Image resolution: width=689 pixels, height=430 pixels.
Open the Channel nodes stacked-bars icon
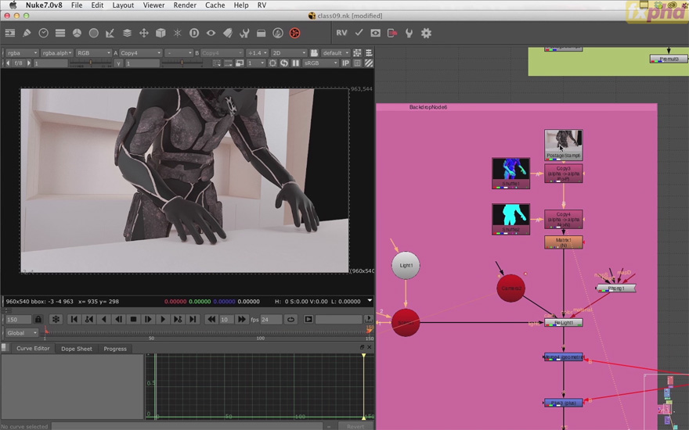[60, 33]
